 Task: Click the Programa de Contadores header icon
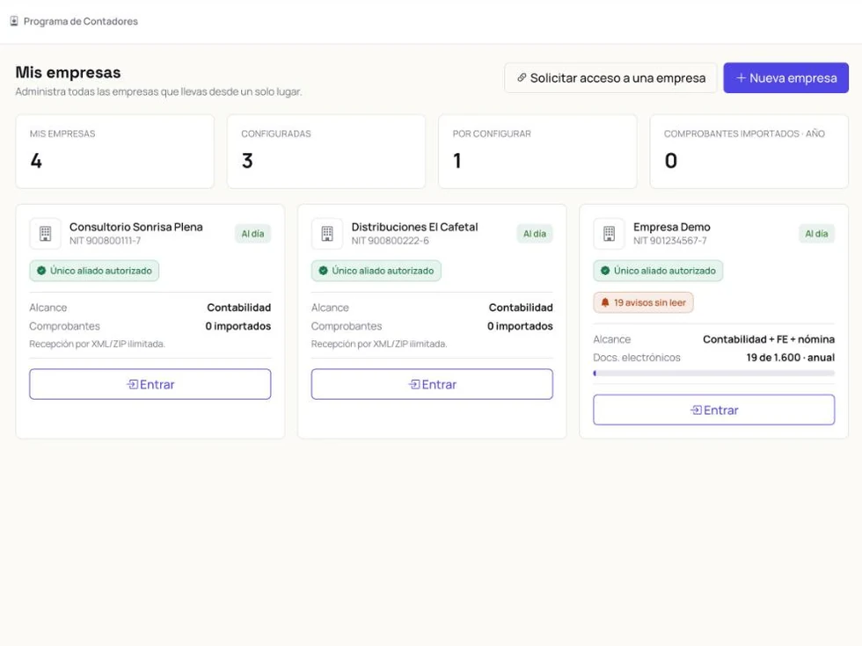click(x=14, y=21)
